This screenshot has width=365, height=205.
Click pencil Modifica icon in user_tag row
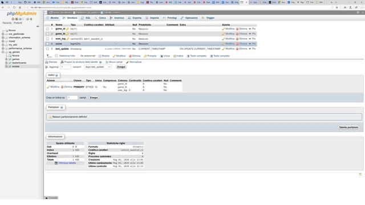click(223, 39)
